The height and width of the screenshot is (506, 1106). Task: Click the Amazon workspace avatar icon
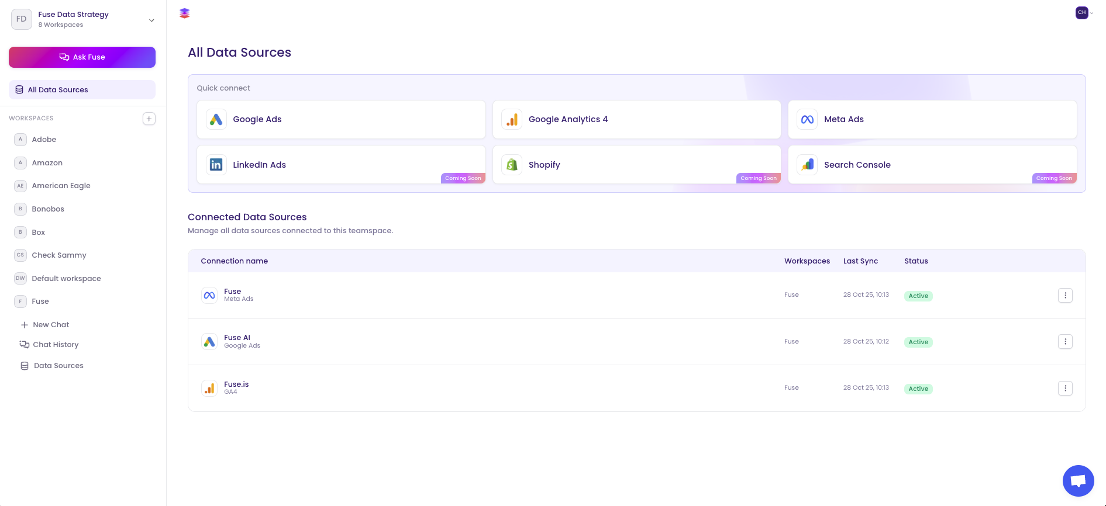(x=20, y=163)
